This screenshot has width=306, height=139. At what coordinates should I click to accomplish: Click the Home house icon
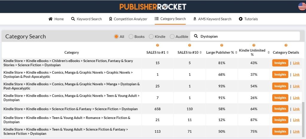click(x=51, y=19)
